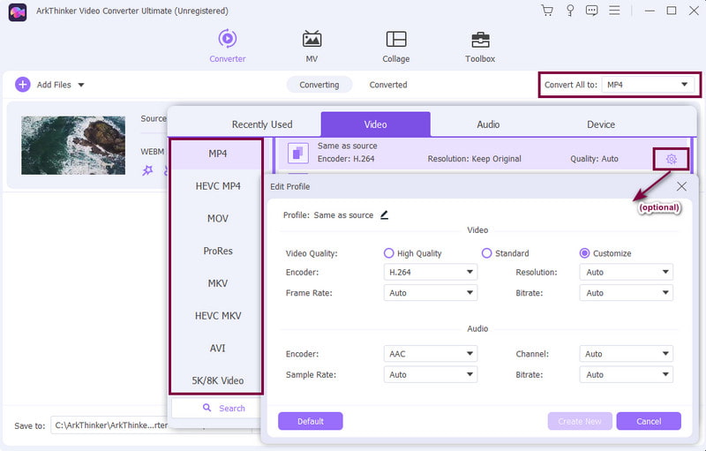Click the plus Add Files icon

coord(23,85)
